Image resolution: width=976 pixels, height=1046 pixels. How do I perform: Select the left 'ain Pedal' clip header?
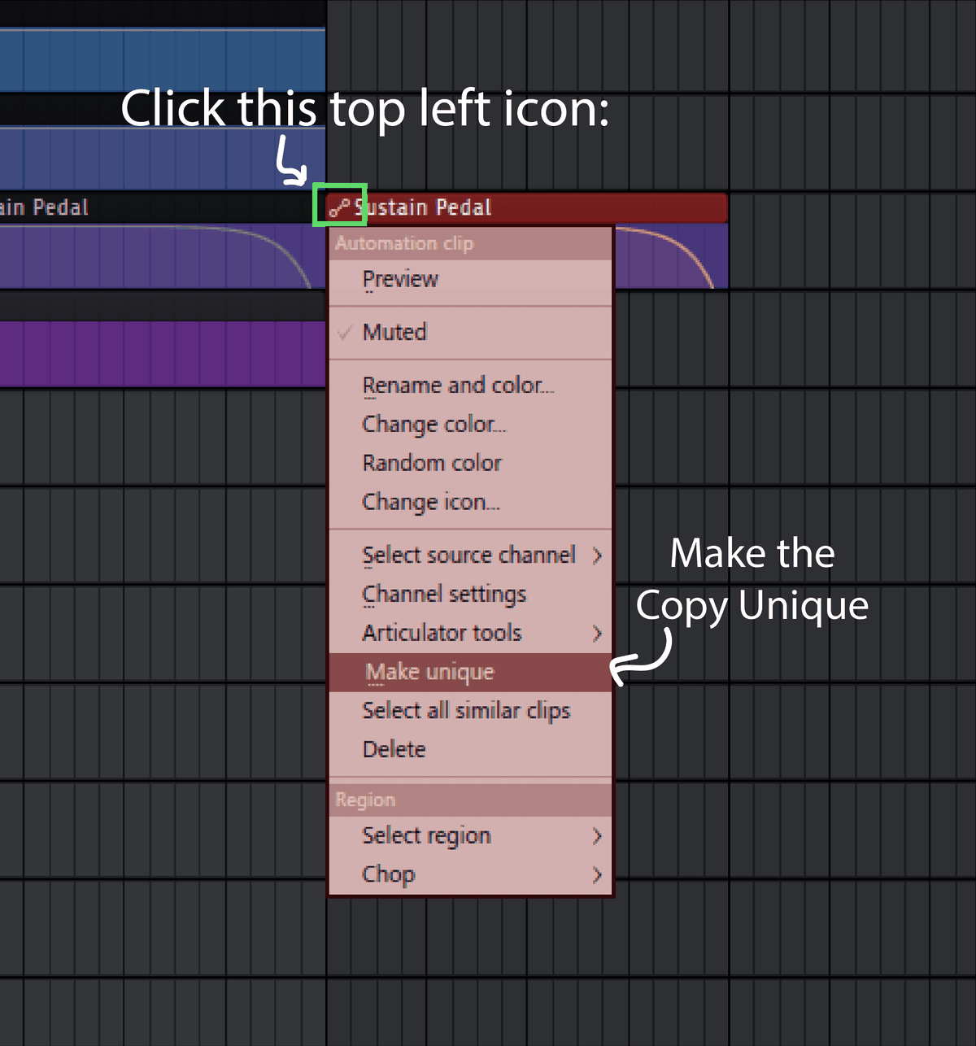point(162,208)
